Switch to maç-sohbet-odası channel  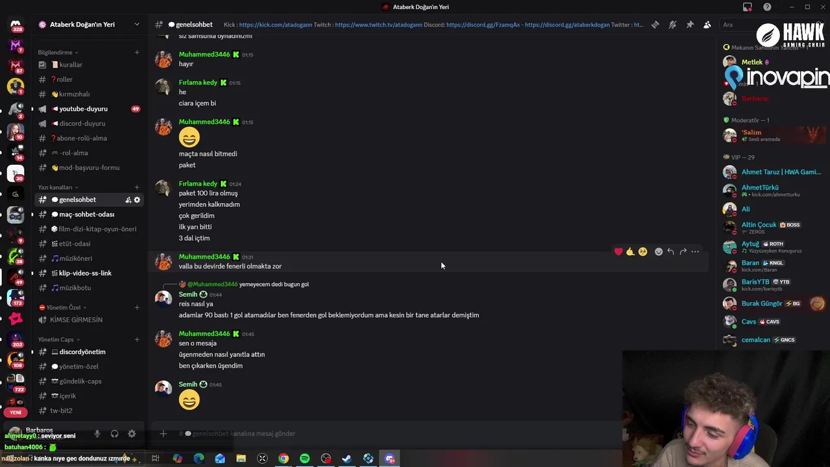88,214
